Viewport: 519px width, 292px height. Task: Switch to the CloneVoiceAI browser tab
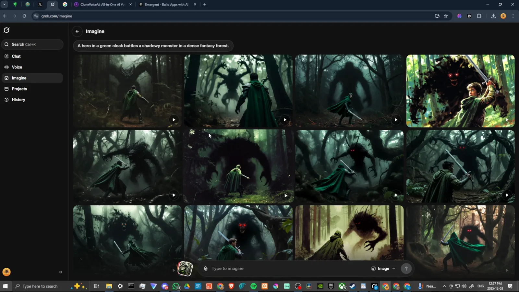[103, 5]
